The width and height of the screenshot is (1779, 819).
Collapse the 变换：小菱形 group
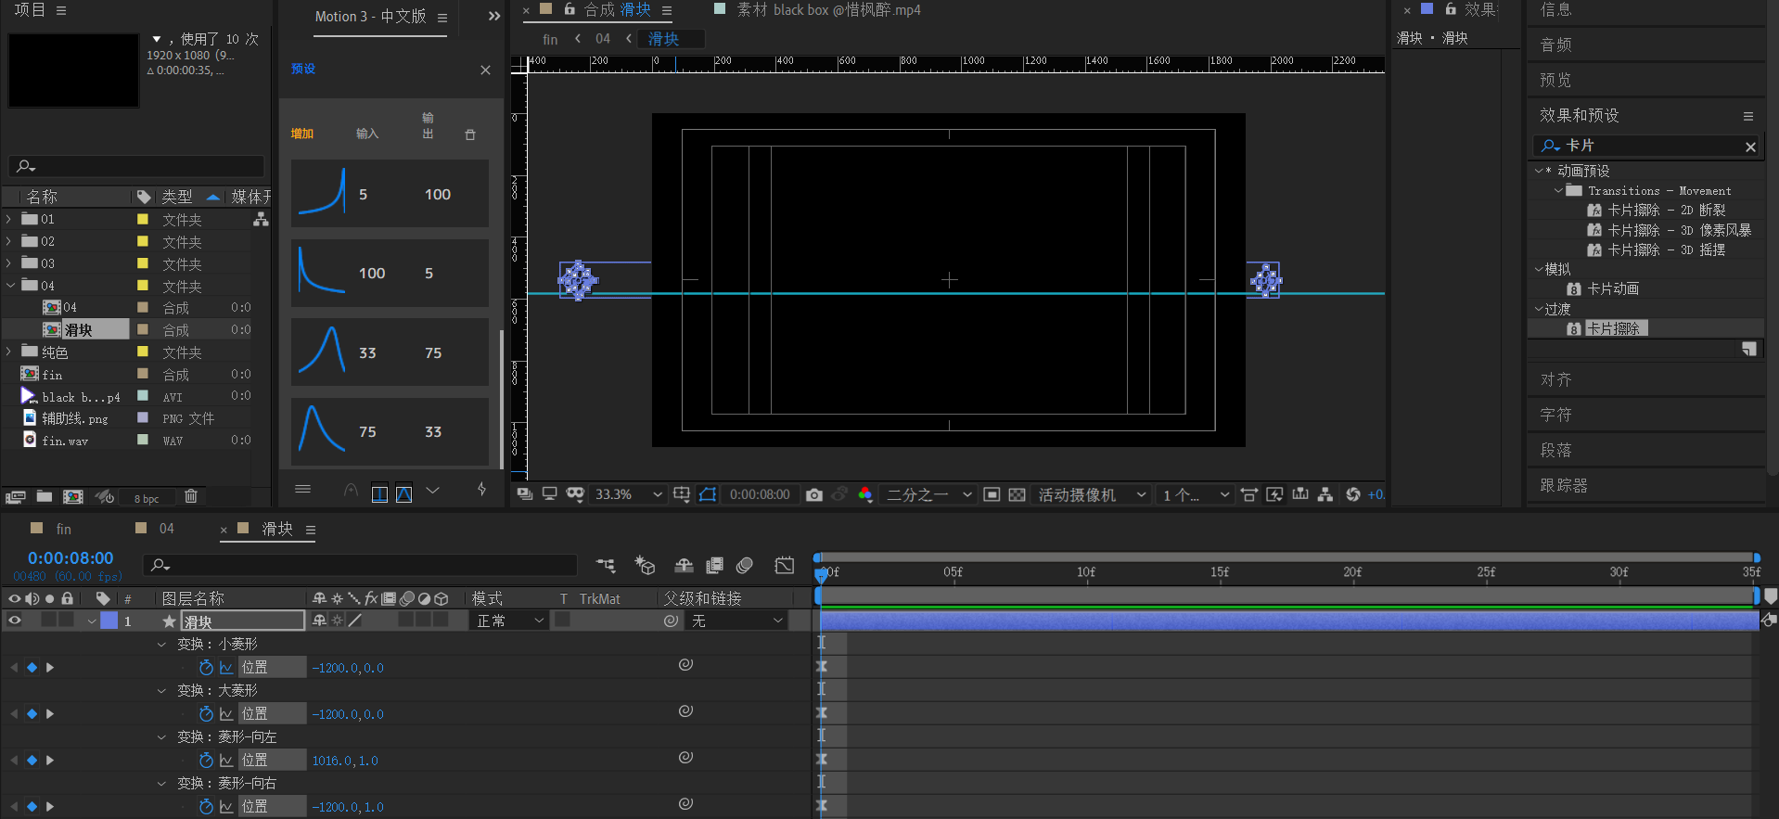[x=162, y=644]
